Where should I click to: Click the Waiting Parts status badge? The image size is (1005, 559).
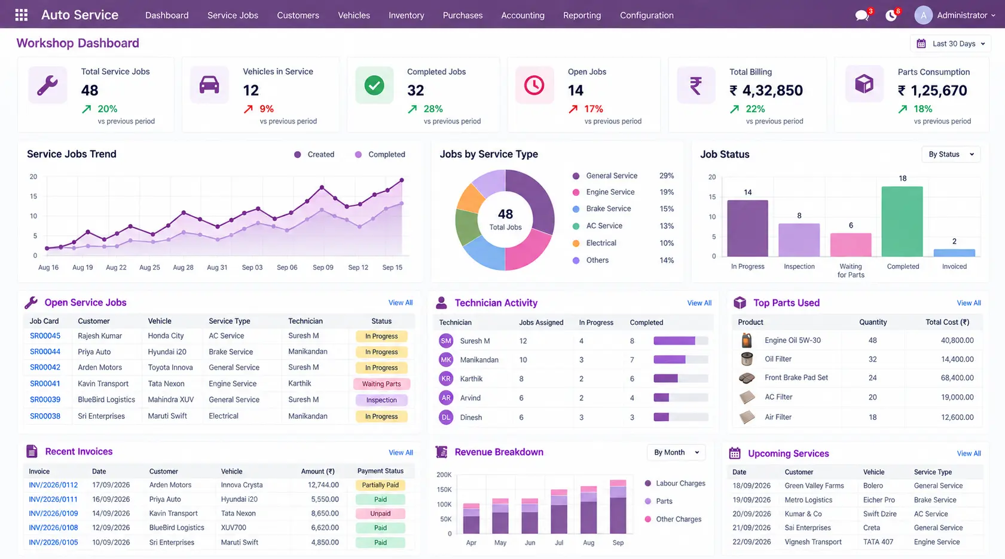tap(381, 384)
